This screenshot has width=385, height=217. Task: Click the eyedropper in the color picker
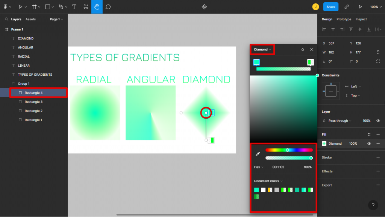tap(258, 154)
